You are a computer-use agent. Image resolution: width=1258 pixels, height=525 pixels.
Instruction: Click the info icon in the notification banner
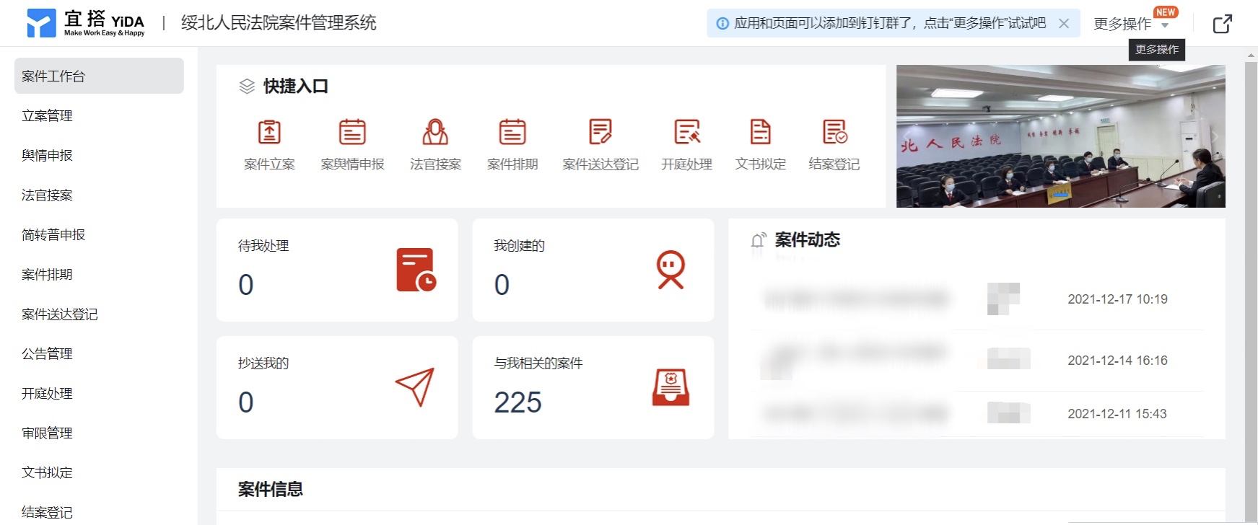click(x=722, y=24)
